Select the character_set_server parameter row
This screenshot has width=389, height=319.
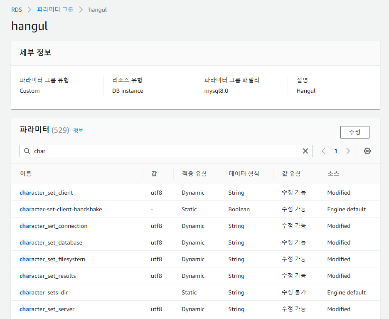coord(47,309)
